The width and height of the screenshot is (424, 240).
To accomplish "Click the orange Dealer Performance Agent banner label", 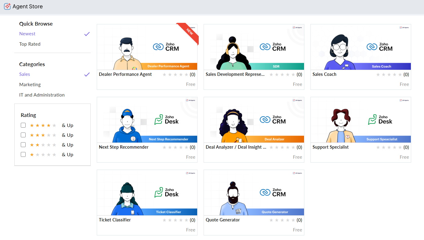I will (x=169, y=66).
